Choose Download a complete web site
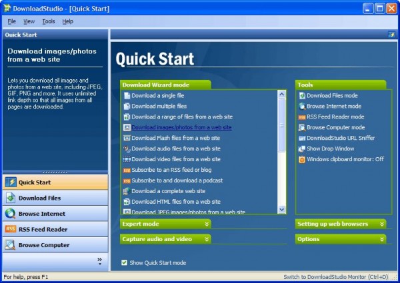Viewport: 400px width, 283px height. (x=169, y=191)
